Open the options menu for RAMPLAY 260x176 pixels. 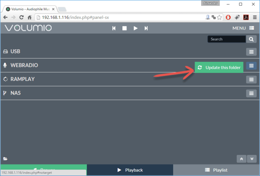(251, 79)
